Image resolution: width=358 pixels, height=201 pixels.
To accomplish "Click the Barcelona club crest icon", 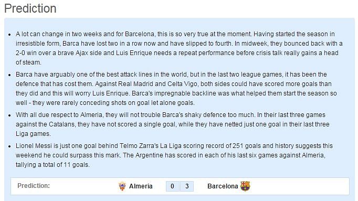I will (245, 186).
